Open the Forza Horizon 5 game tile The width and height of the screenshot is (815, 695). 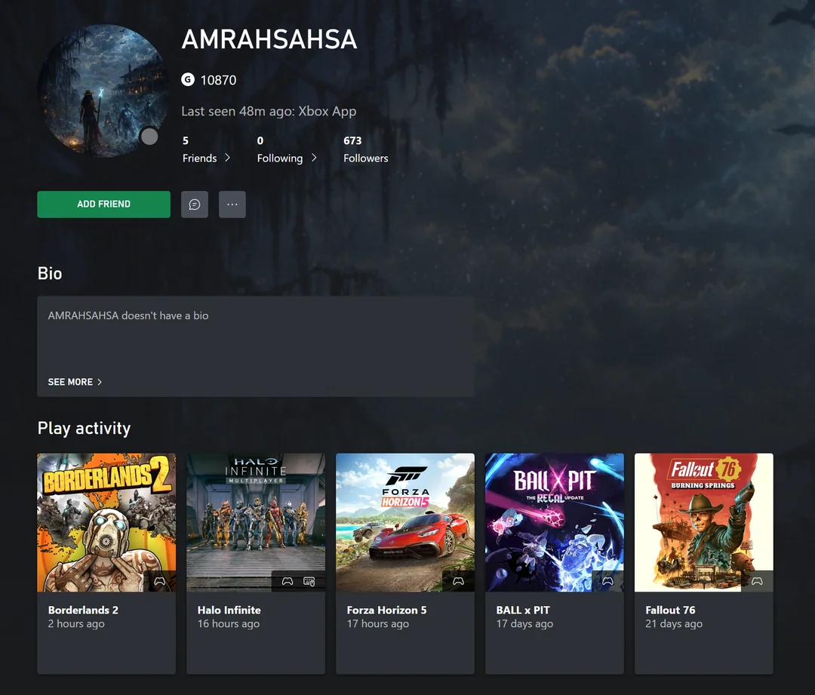click(404, 522)
